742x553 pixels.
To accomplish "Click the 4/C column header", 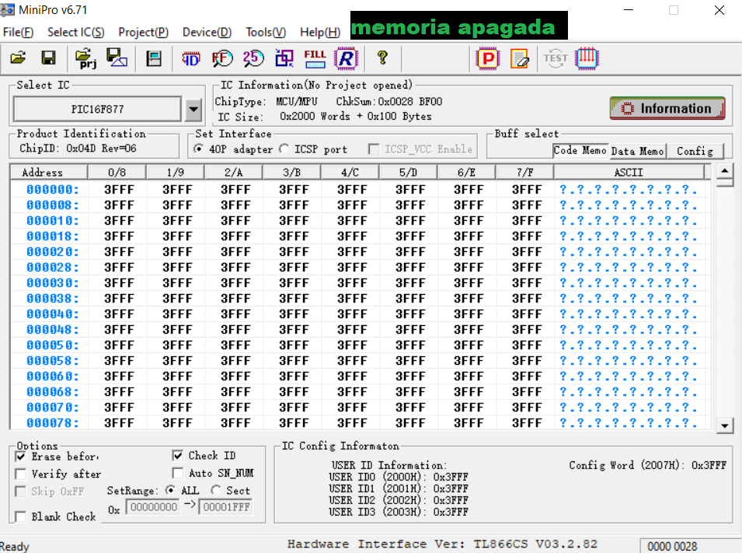I will click(x=350, y=172).
